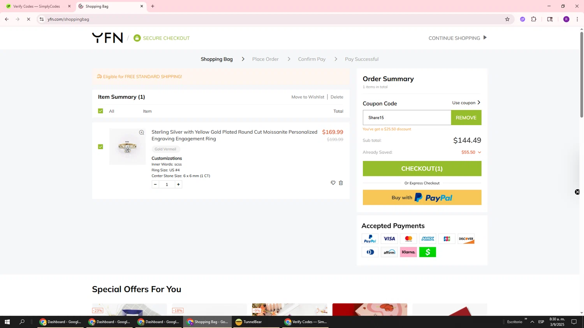Click Pay Successful checkout step
Viewport: 584px width, 328px height.
coord(362,59)
